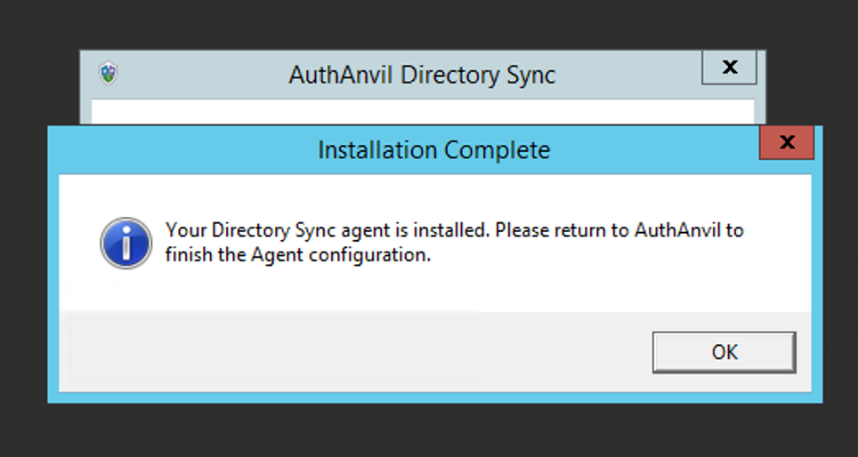The height and width of the screenshot is (457, 858).
Task: Close the Installation Complete dialog via red X
Action: [787, 142]
